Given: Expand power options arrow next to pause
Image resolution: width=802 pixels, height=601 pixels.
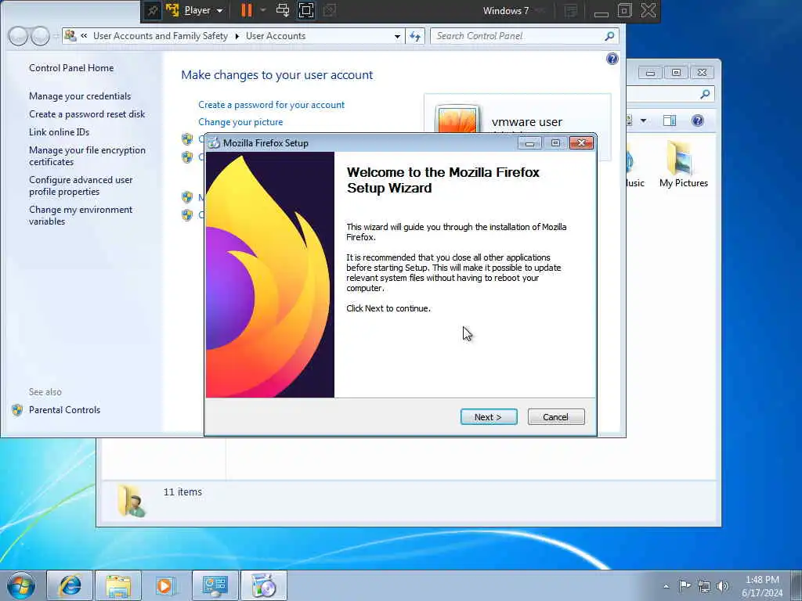Looking at the screenshot, I should click(x=263, y=10).
